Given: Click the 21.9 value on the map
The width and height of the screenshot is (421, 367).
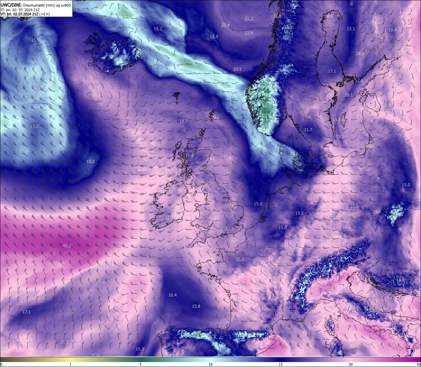Looking at the screenshot, I should (x=64, y=342).
